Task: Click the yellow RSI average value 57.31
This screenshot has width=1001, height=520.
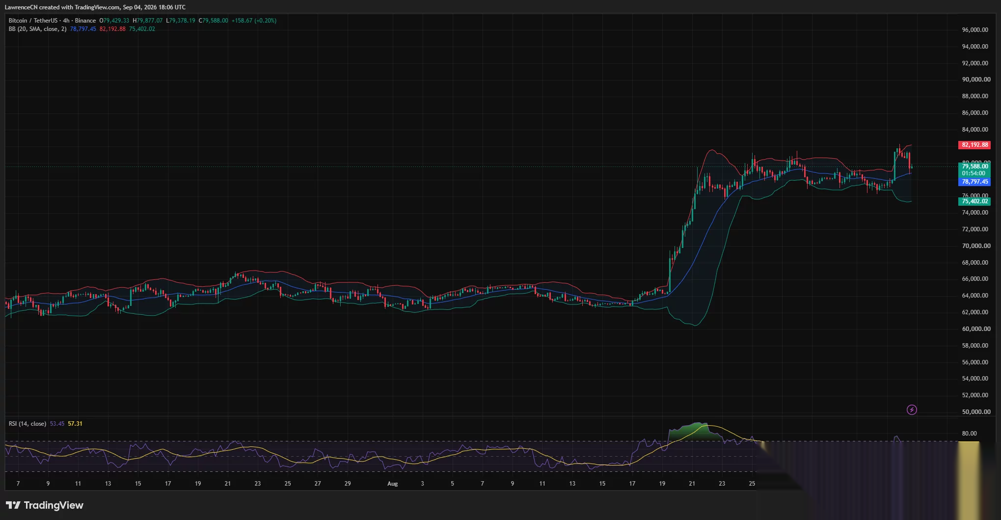Action: click(x=75, y=424)
